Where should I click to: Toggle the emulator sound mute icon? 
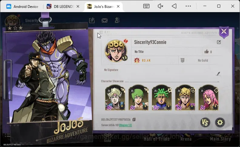point(160,6)
